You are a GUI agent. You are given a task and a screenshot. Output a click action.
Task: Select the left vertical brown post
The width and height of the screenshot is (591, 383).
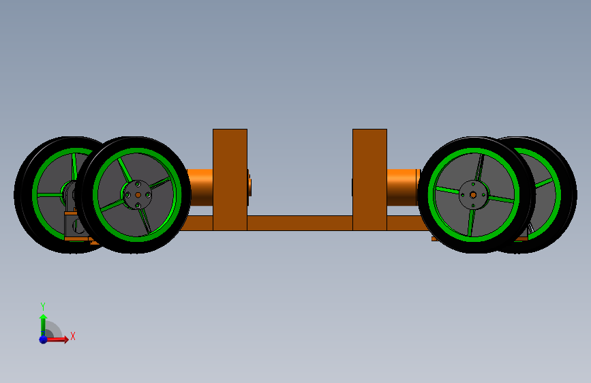(x=230, y=179)
